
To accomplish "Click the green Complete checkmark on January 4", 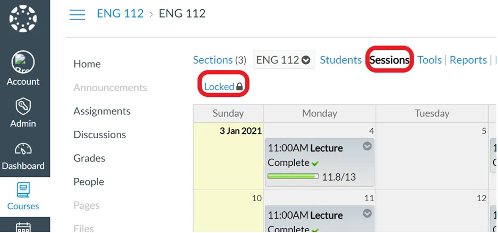I will [315, 163].
